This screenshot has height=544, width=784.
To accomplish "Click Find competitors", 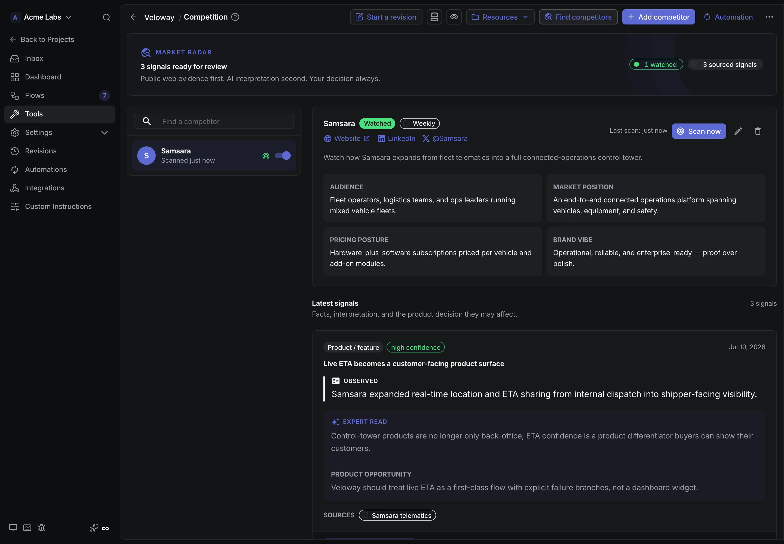I will pyautogui.click(x=578, y=17).
